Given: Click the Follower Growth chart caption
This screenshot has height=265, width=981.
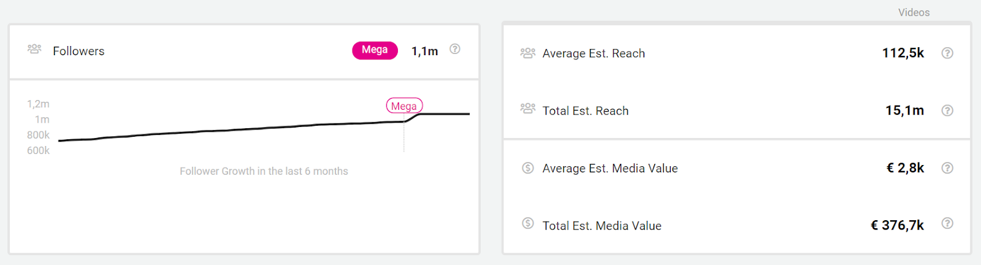Looking at the screenshot, I should 264,171.
